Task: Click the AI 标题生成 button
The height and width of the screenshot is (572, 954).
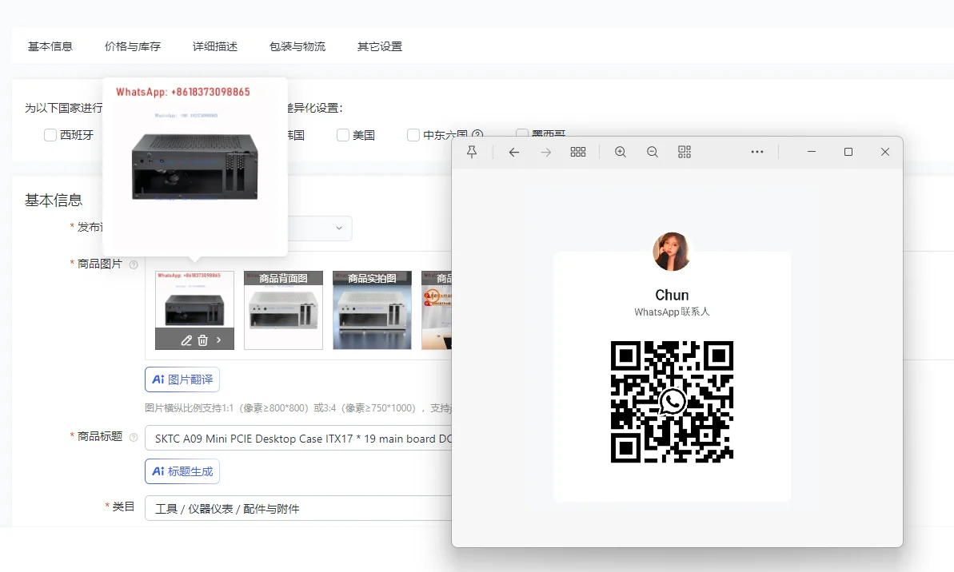Action: 182,471
